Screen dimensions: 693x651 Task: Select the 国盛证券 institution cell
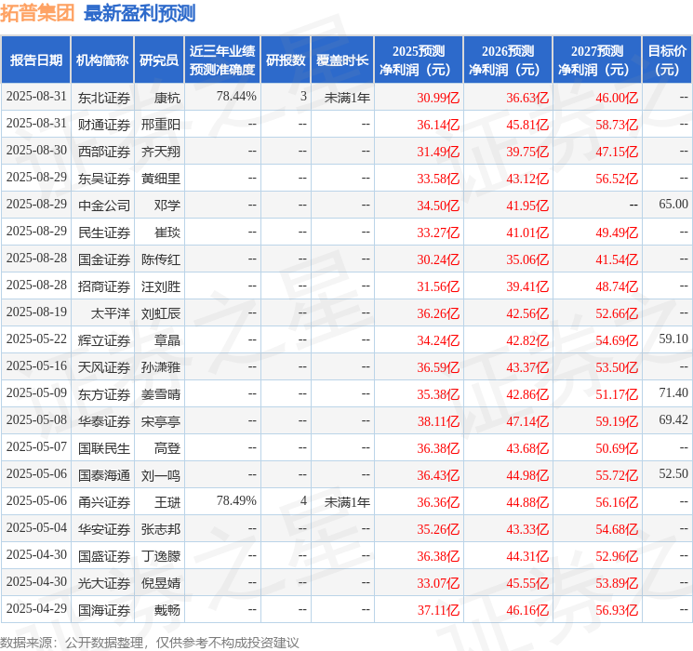click(104, 556)
